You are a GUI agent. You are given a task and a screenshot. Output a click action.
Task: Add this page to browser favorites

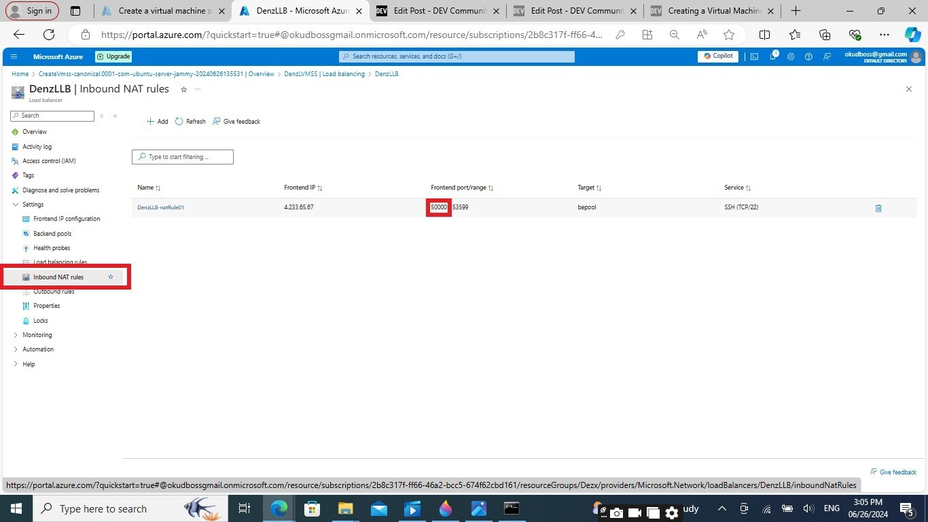(x=729, y=35)
